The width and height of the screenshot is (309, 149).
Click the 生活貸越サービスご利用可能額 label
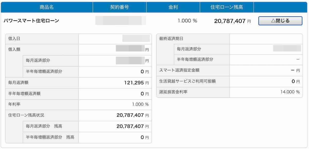pyautogui.click(x=187, y=81)
